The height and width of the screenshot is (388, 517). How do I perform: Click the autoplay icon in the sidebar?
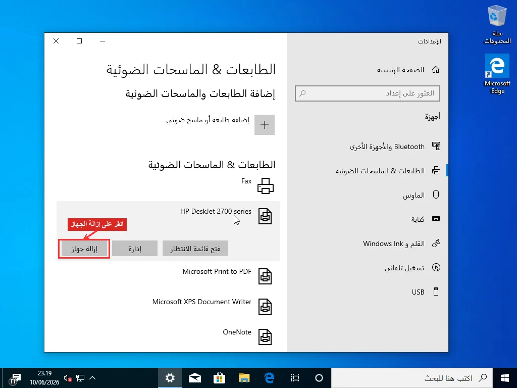(436, 267)
